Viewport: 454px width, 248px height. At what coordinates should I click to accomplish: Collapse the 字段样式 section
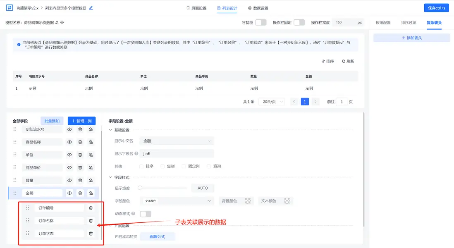(x=110, y=177)
